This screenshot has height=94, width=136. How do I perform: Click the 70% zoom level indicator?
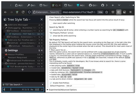pos(100,12)
